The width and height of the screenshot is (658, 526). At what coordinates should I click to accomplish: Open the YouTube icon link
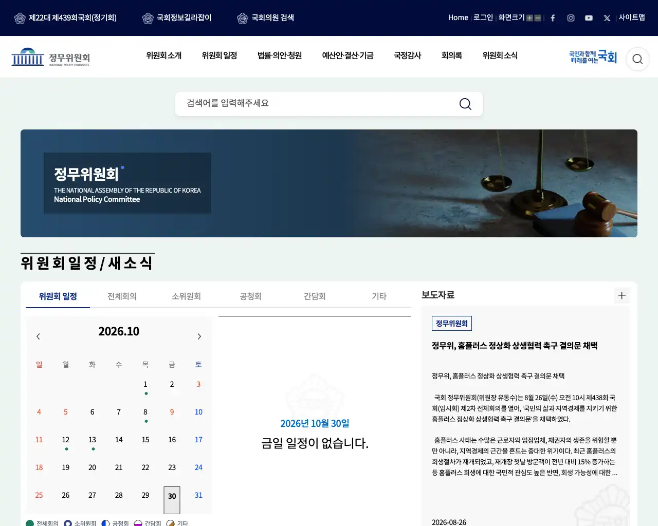click(x=589, y=18)
